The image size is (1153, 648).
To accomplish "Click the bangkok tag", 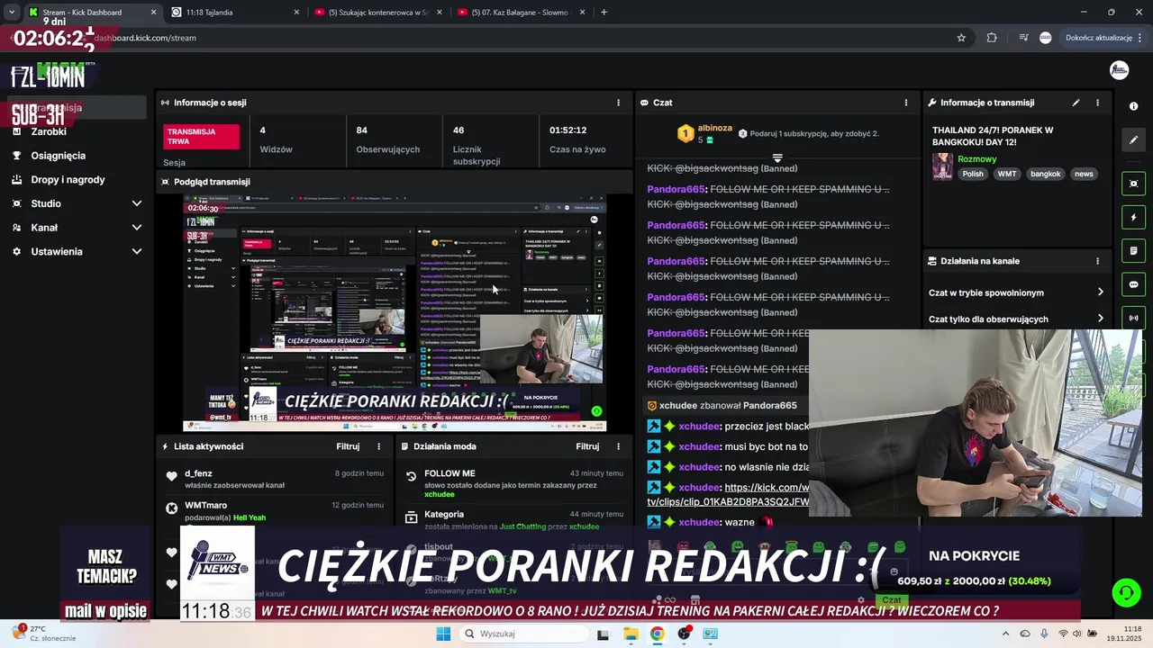I will pyautogui.click(x=1045, y=174).
